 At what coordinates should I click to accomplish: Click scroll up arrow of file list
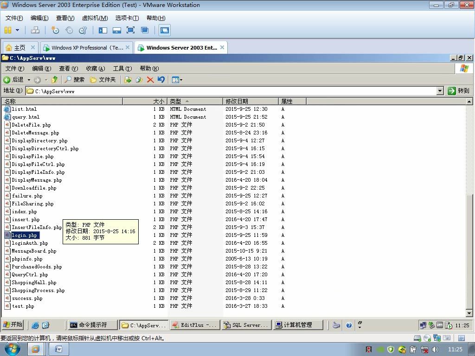coord(469,102)
